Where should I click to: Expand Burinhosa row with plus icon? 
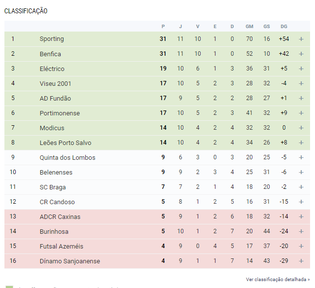pyautogui.click(x=301, y=231)
